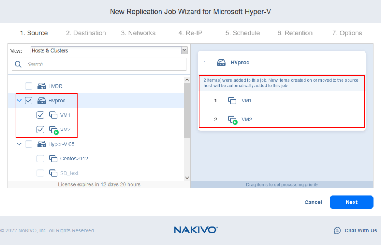Collapse the HVprod host tree branch
The height and width of the screenshot is (245, 381).
19,100
